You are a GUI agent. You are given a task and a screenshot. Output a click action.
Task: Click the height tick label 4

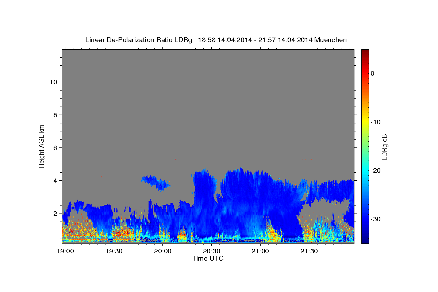point(55,181)
